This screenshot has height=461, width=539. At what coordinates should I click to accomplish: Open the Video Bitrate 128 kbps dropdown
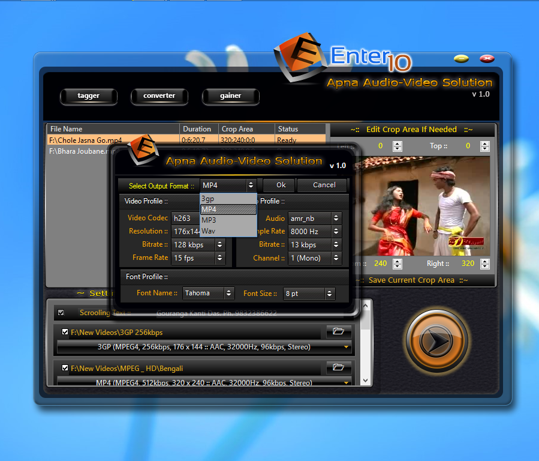219,244
